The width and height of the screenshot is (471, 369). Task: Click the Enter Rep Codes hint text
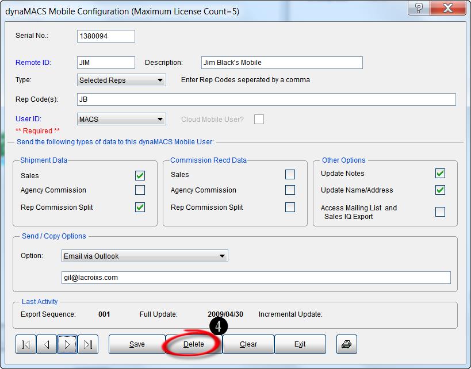click(x=246, y=80)
